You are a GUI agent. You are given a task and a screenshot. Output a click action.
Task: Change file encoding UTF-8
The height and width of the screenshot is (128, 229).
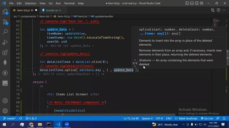[159, 118]
